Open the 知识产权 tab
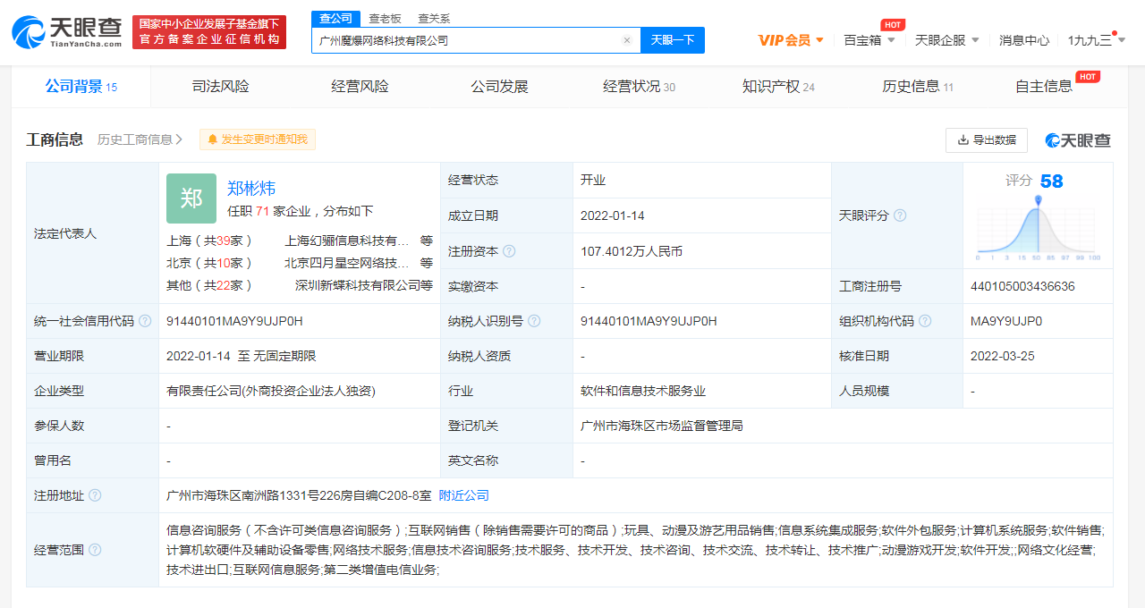 (778, 87)
